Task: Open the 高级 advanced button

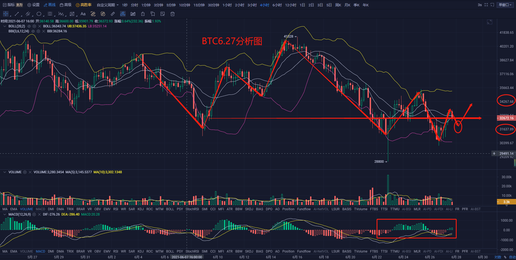Action: [x=66, y=5]
